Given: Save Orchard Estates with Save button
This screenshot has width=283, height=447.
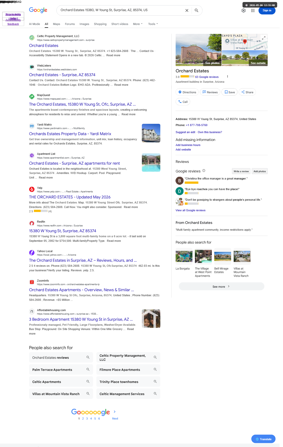Looking at the screenshot, I should pos(230,92).
